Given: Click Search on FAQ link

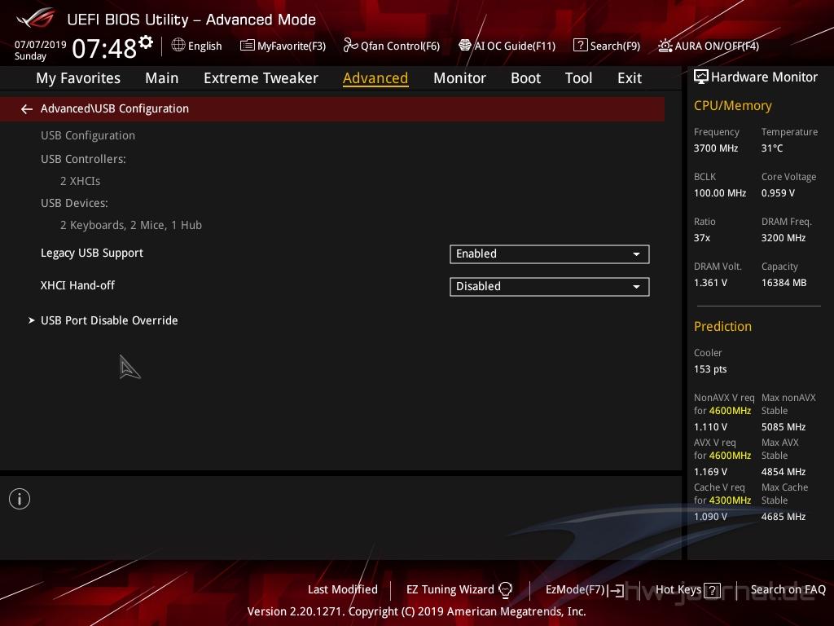Looking at the screenshot, I should tap(788, 590).
